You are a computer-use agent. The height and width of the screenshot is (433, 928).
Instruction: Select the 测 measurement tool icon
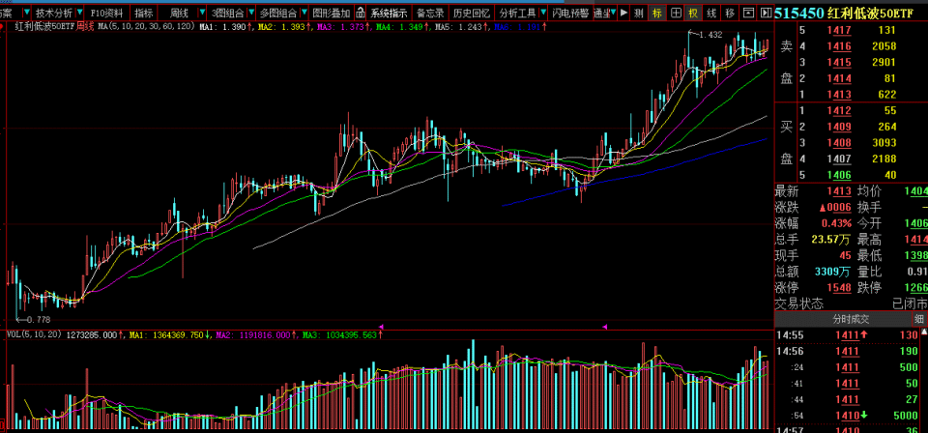coord(638,13)
